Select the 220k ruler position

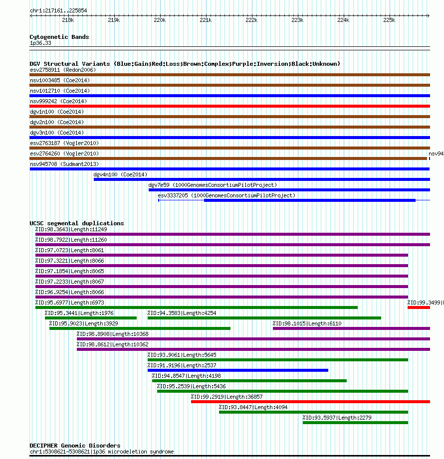click(x=160, y=20)
